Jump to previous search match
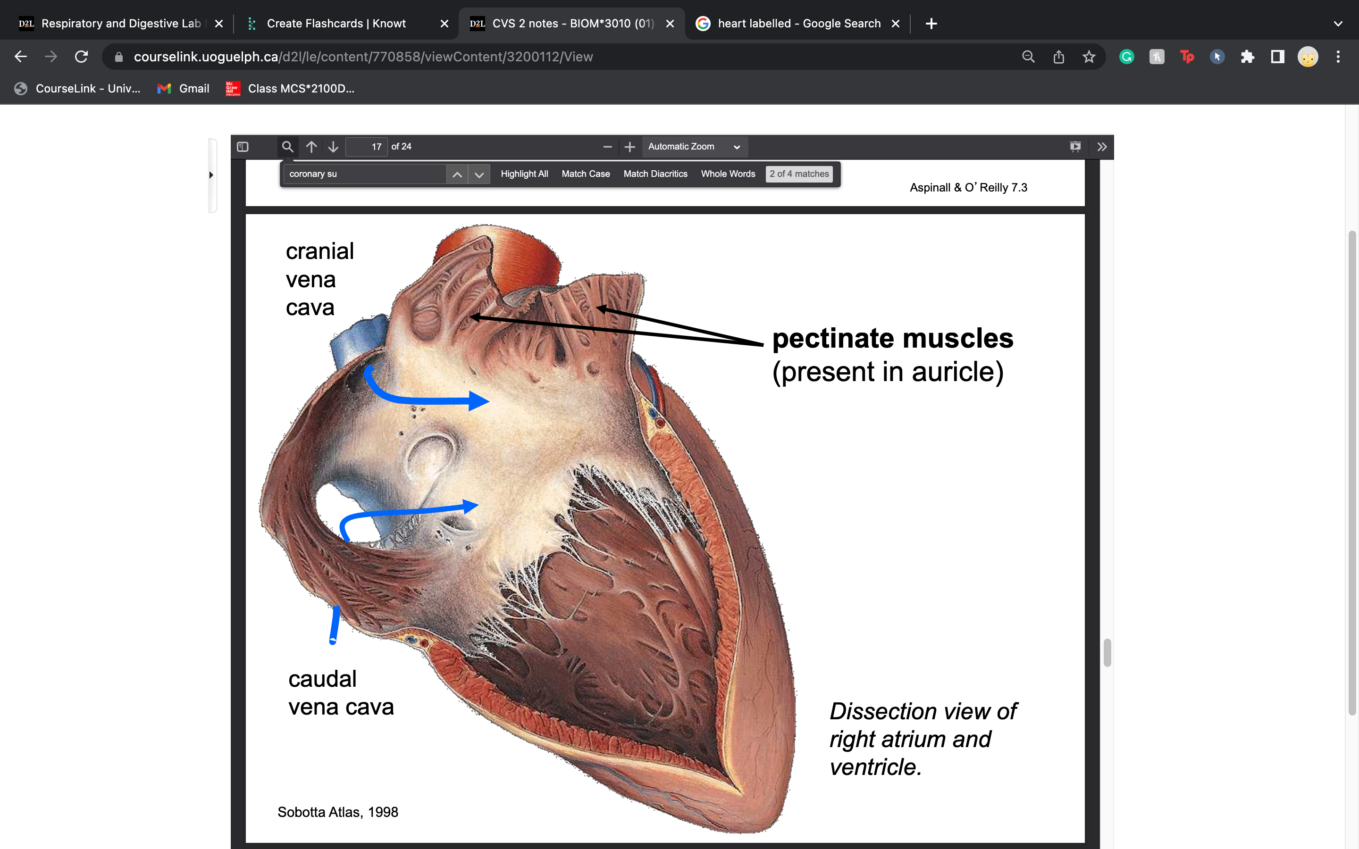1359x849 pixels. click(x=457, y=174)
